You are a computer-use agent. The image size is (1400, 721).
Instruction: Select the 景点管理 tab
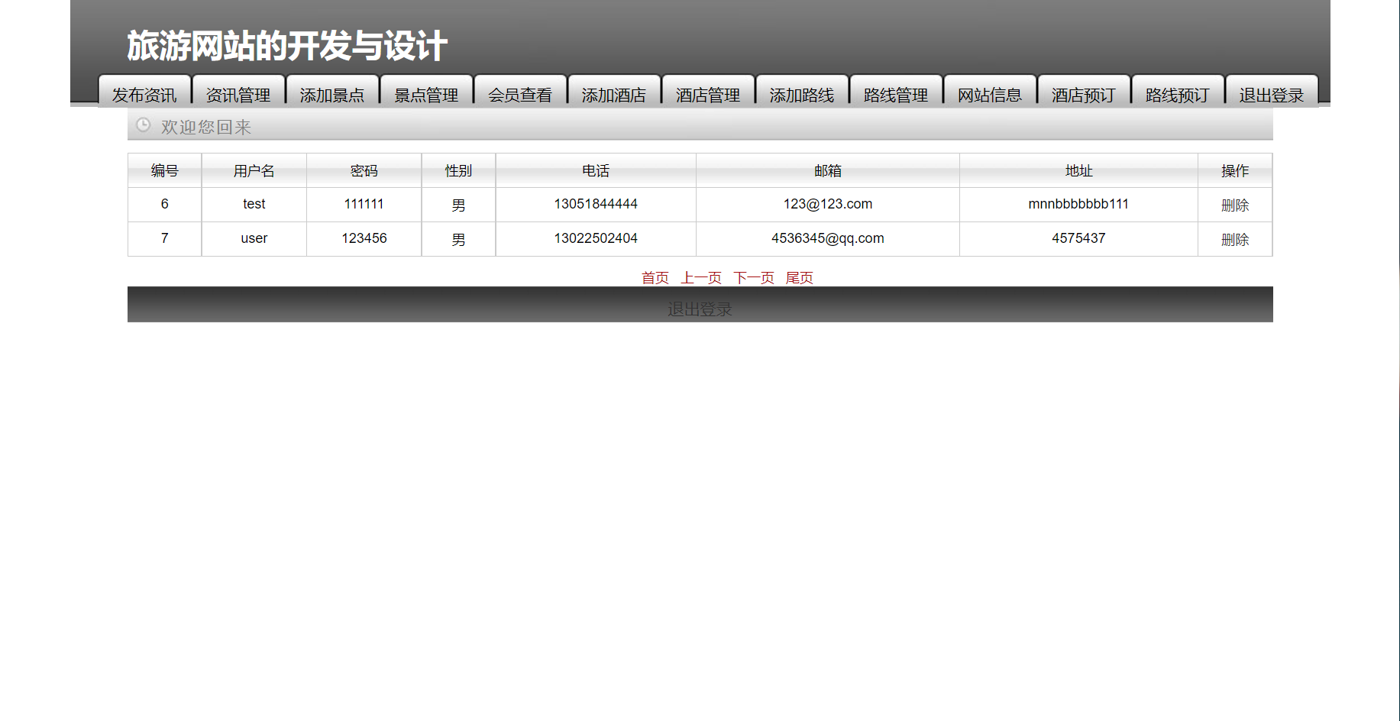[x=426, y=91]
